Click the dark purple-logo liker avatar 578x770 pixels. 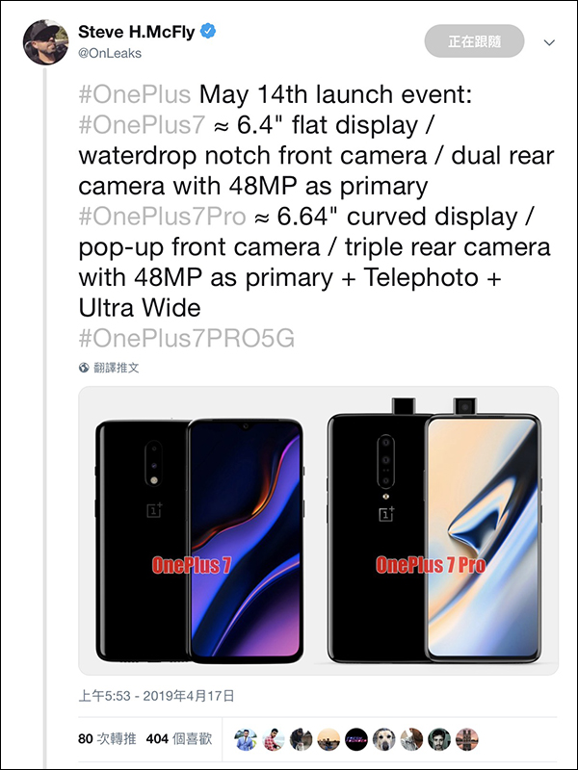point(356,739)
